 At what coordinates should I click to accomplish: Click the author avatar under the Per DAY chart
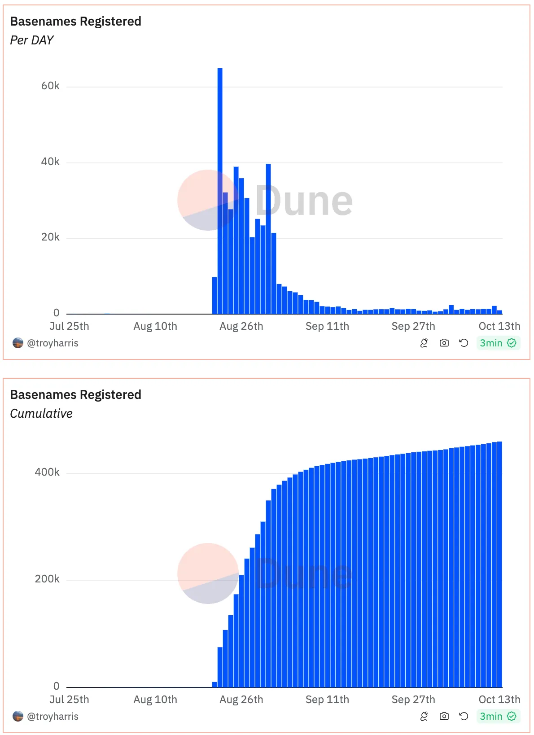point(18,343)
